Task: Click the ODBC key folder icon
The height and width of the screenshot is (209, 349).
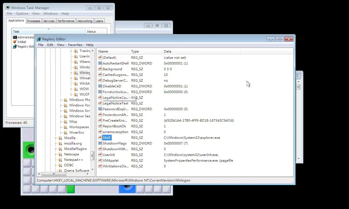Action: tap(60, 165)
